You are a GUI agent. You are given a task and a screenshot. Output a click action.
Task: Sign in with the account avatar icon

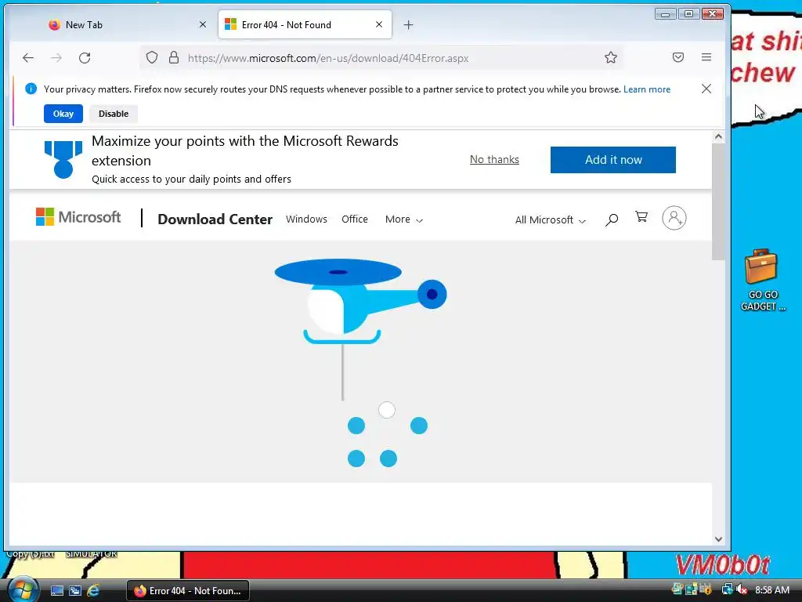click(x=674, y=218)
